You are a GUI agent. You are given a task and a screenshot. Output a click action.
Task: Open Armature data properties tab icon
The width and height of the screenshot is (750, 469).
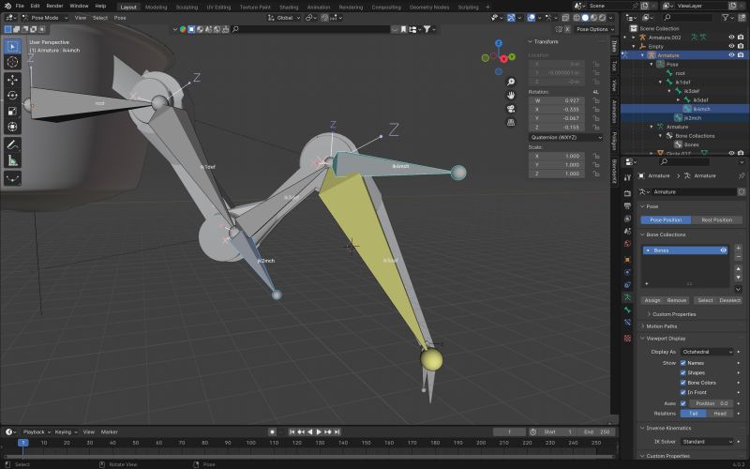(627, 297)
